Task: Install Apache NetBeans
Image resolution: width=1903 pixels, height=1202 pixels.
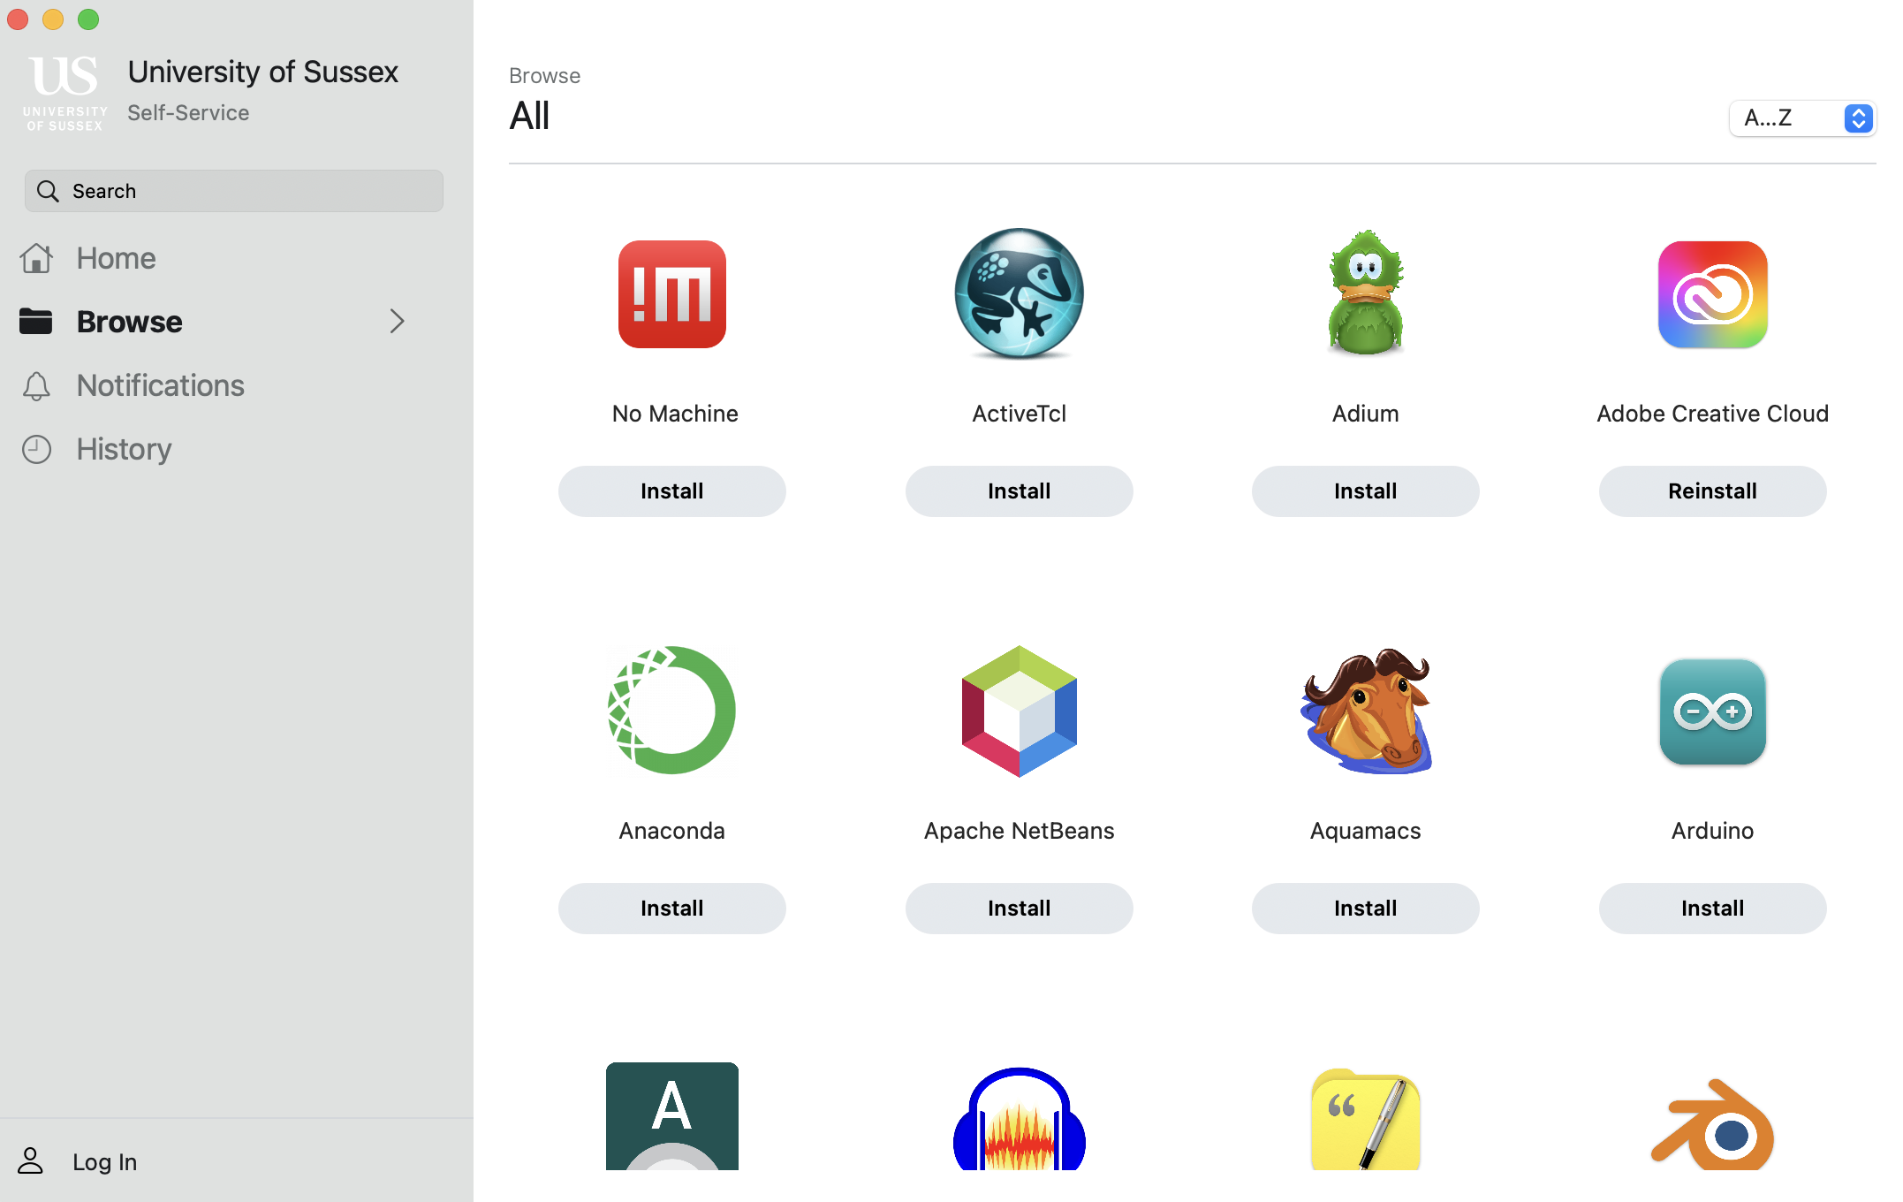Action: tap(1019, 909)
